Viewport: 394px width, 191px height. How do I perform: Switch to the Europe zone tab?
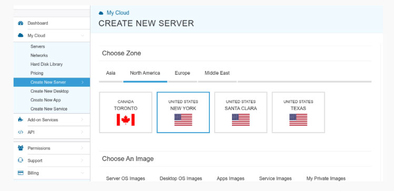(x=183, y=73)
